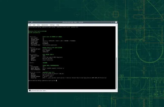Click the 'Display Driver:' label
This screenshot has height=107, width=164.
(36, 49)
